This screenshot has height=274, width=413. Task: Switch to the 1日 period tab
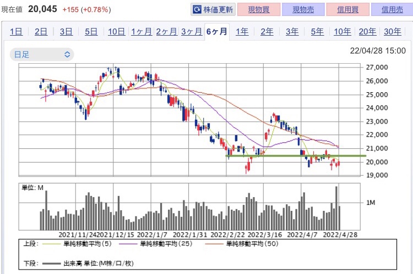16,32
